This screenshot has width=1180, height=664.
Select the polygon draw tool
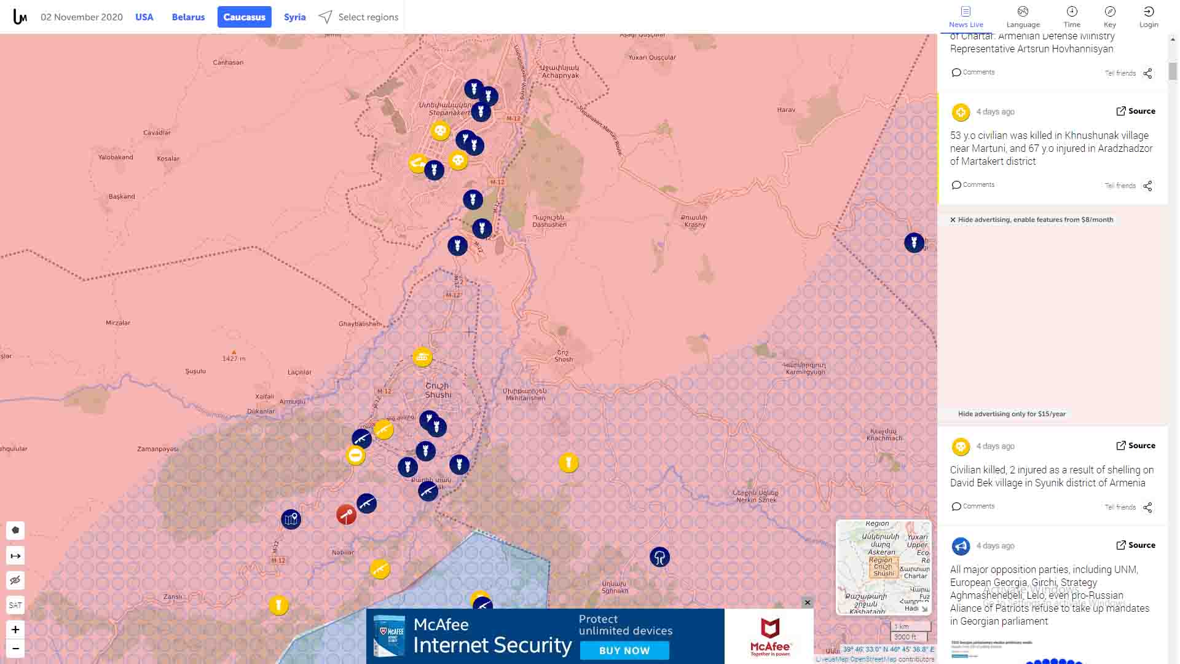15,530
